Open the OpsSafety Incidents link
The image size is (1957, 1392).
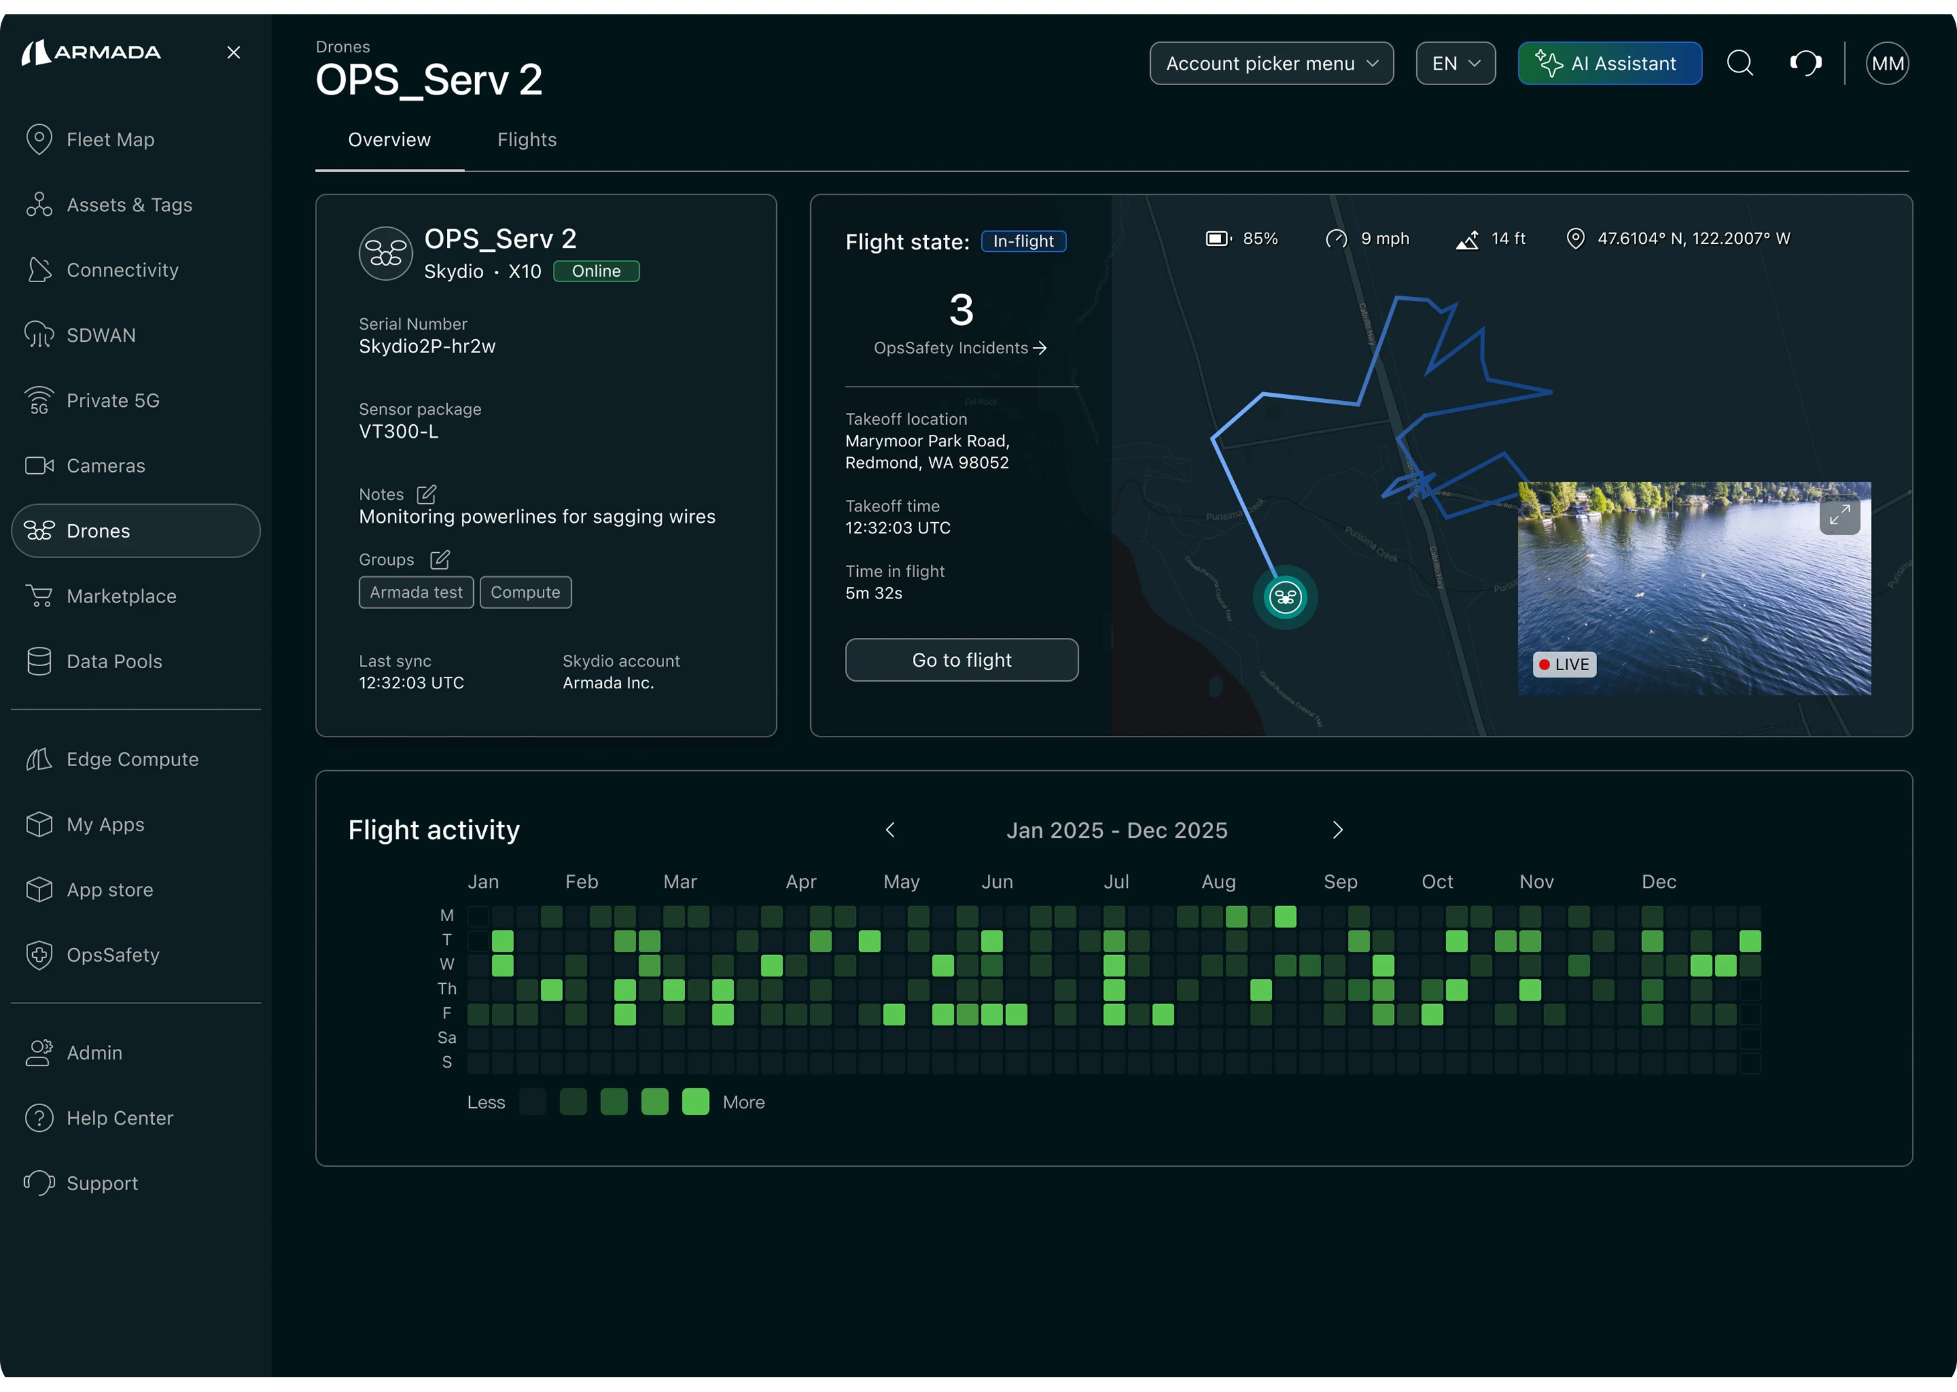[959, 348]
